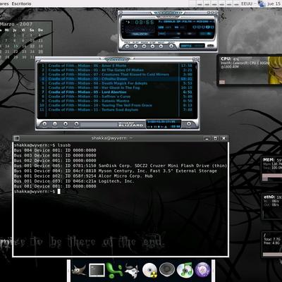Click the Logitech, Inc. line in the terminal

[74, 181]
